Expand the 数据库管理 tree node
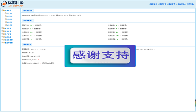Image resolution: width=196 pixels, height=112 pixels. point(2,42)
